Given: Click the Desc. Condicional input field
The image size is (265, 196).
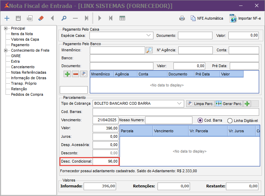Looking at the screenshot, I should pos(105,161).
